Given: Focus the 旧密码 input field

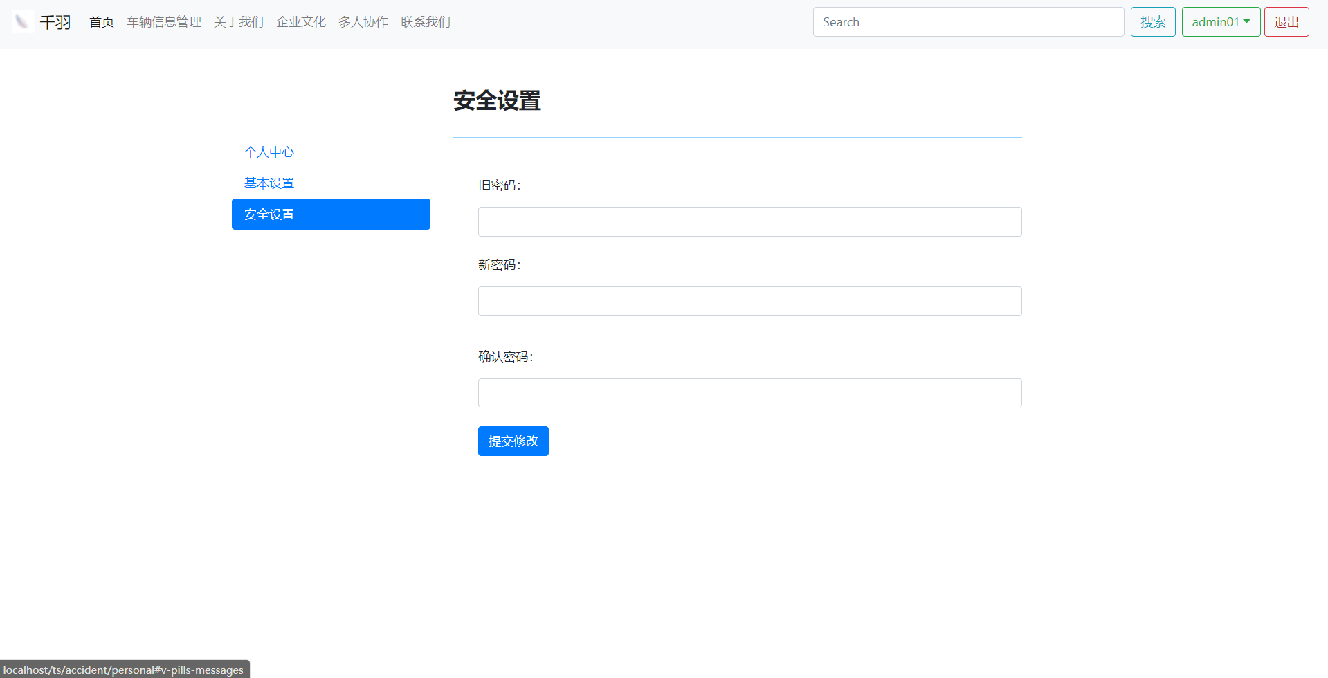Looking at the screenshot, I should click(x=749, y=222).
